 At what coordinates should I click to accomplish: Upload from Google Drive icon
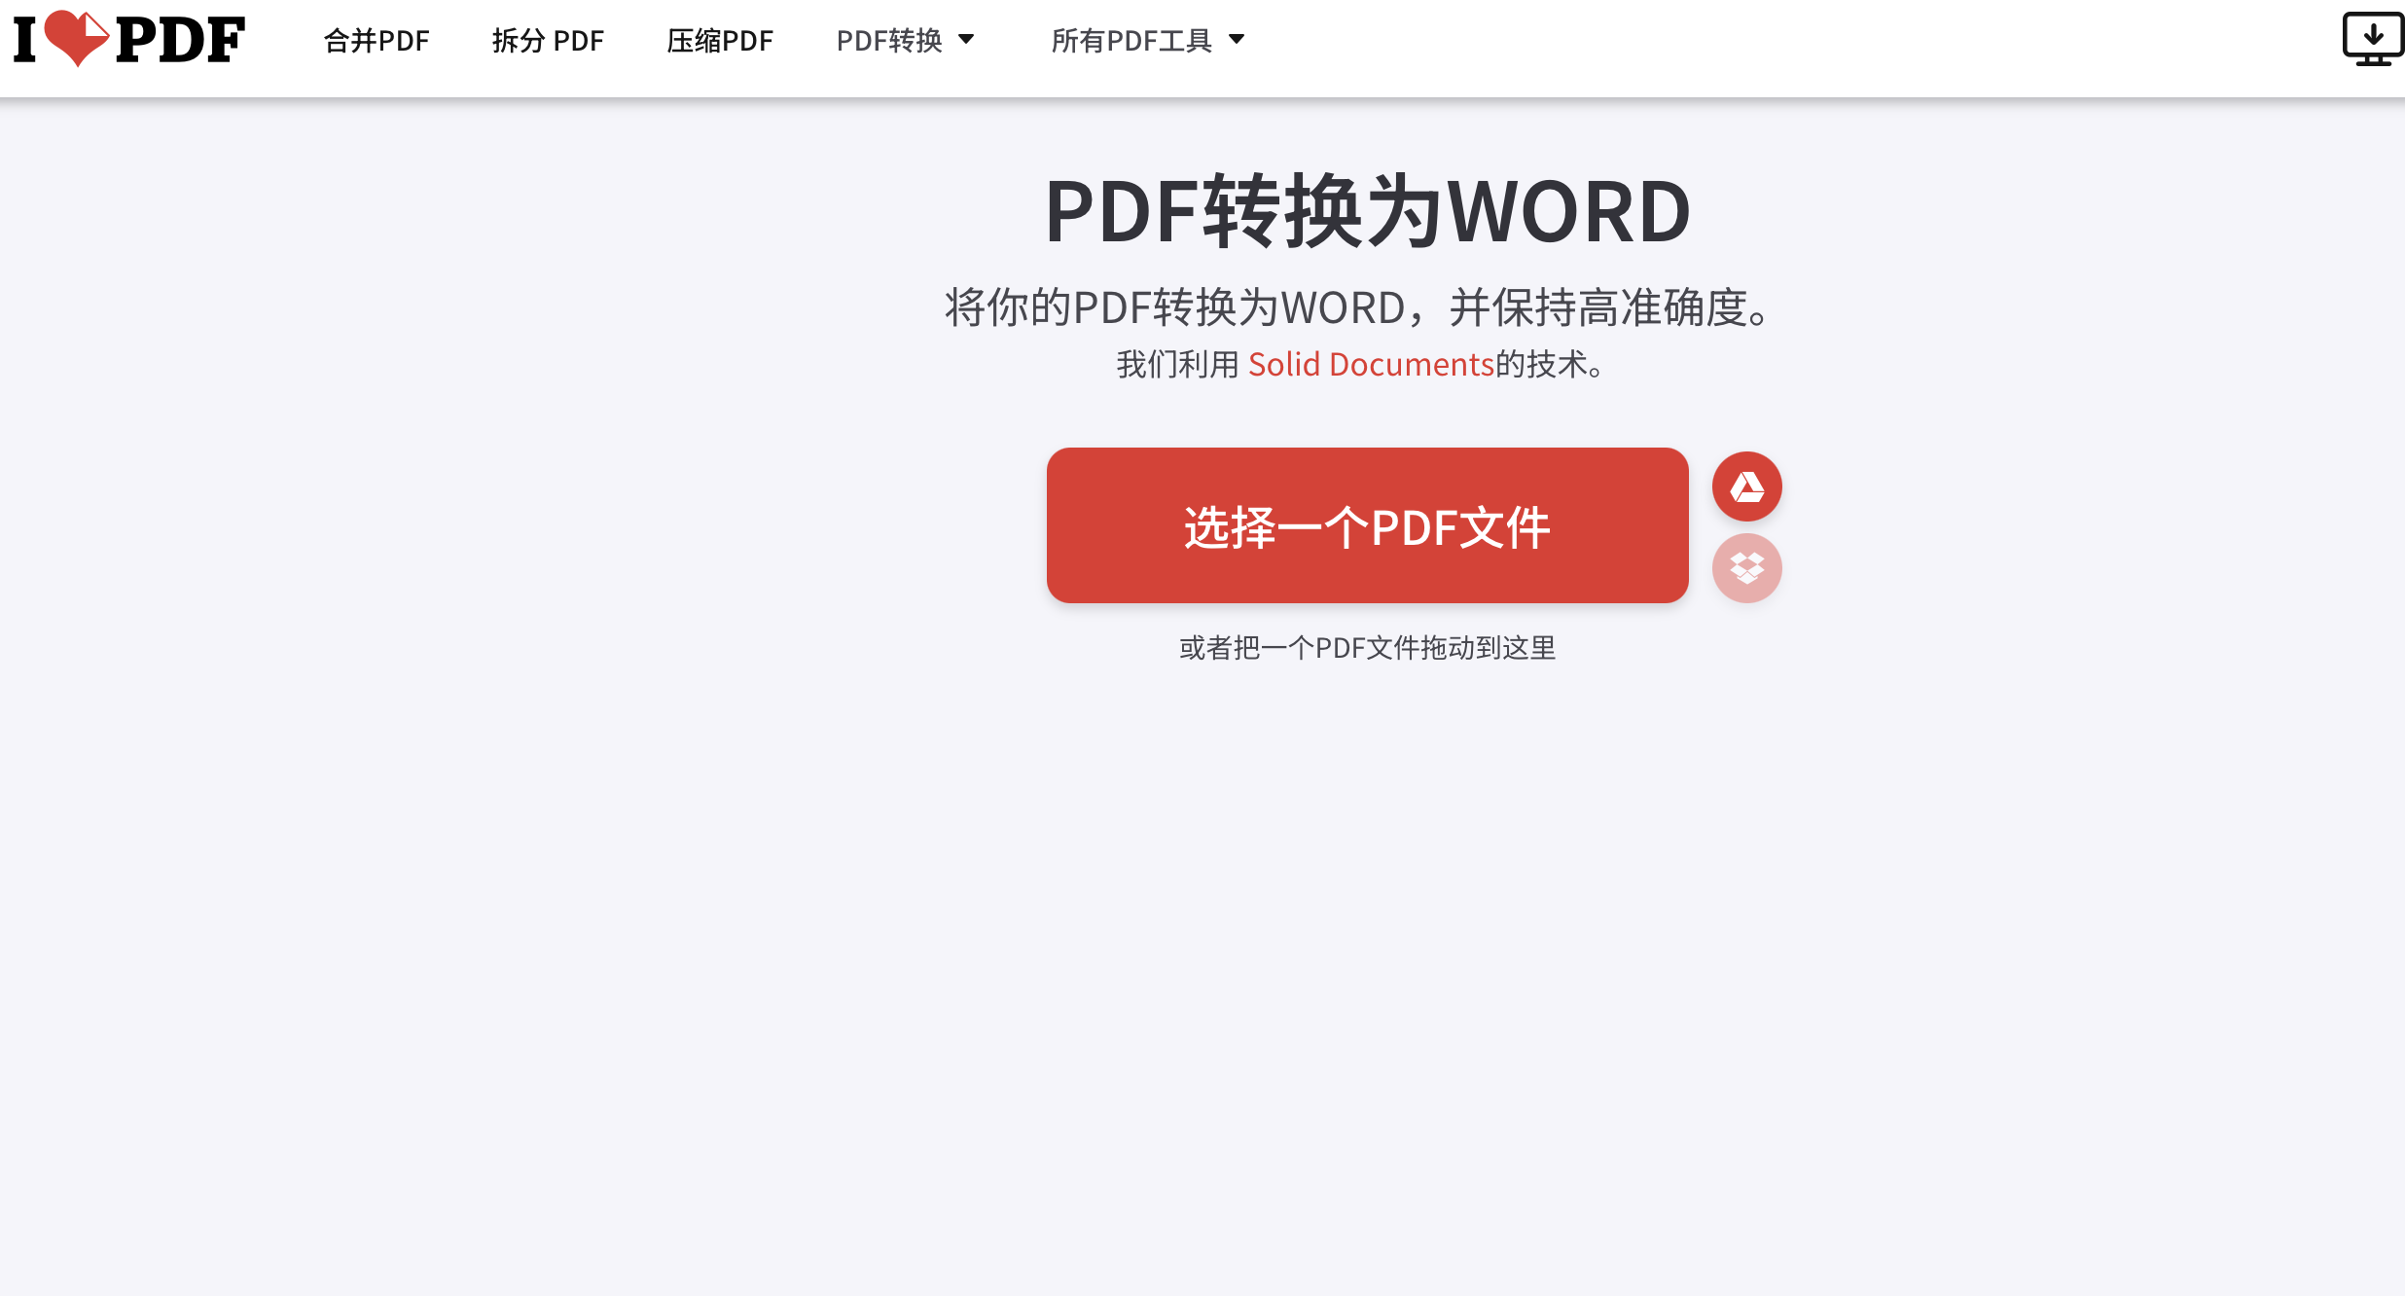tap(1746, 486)
